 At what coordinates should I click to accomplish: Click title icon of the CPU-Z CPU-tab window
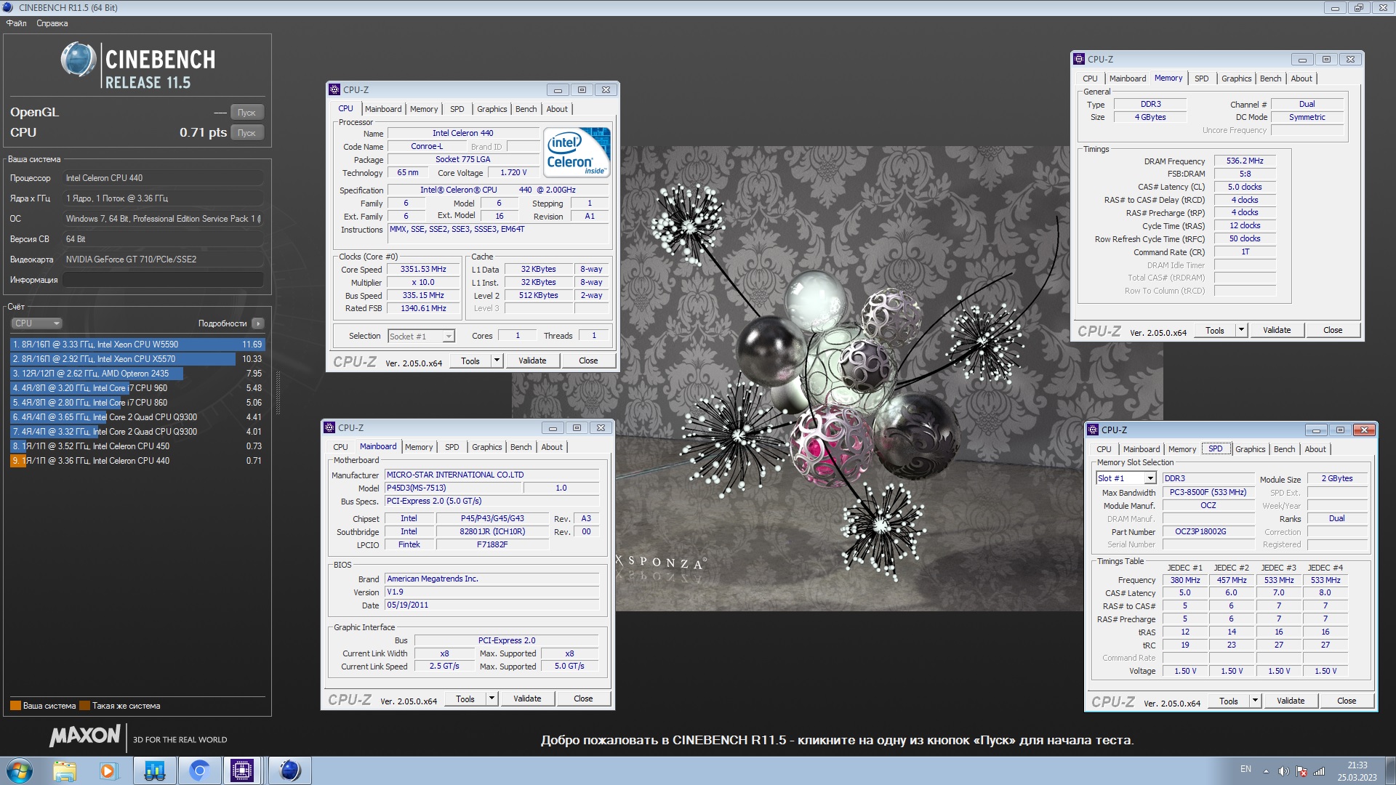click(x=334, y=90)
